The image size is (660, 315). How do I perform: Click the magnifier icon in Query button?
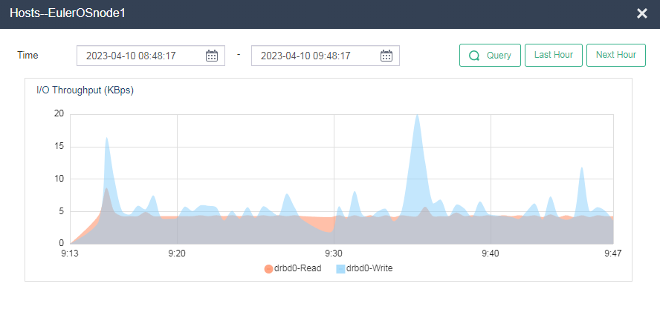tap(474, 56)
